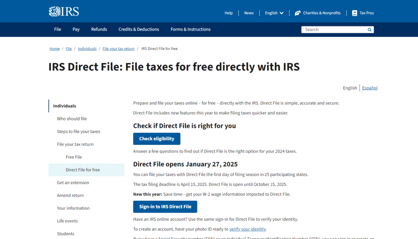Open the Refunds menu
418x239 pixels.
click(x=99, y=29)
